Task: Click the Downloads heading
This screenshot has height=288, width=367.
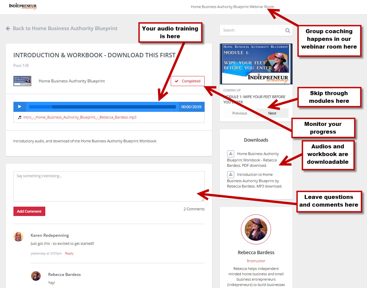Action: click(x=256, y=140)
